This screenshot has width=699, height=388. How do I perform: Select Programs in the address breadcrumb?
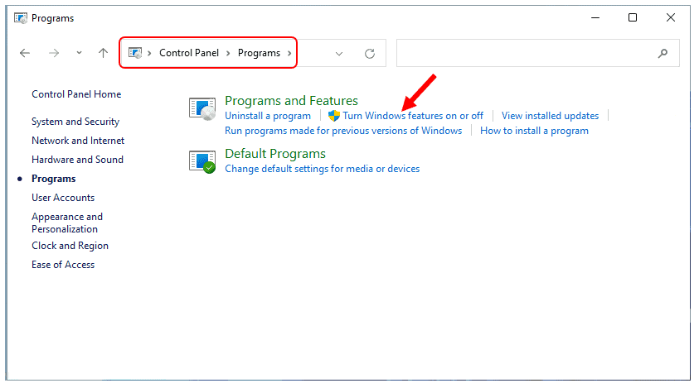[259, 53]
